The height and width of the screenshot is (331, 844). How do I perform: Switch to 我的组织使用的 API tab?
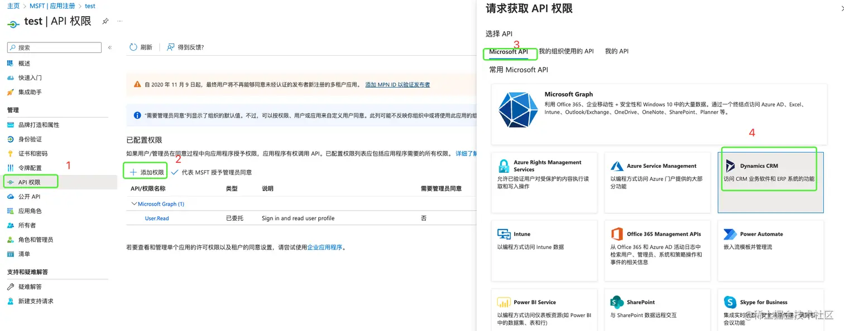(566, 51)
